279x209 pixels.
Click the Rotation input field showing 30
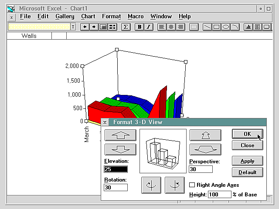pos(116,188)
